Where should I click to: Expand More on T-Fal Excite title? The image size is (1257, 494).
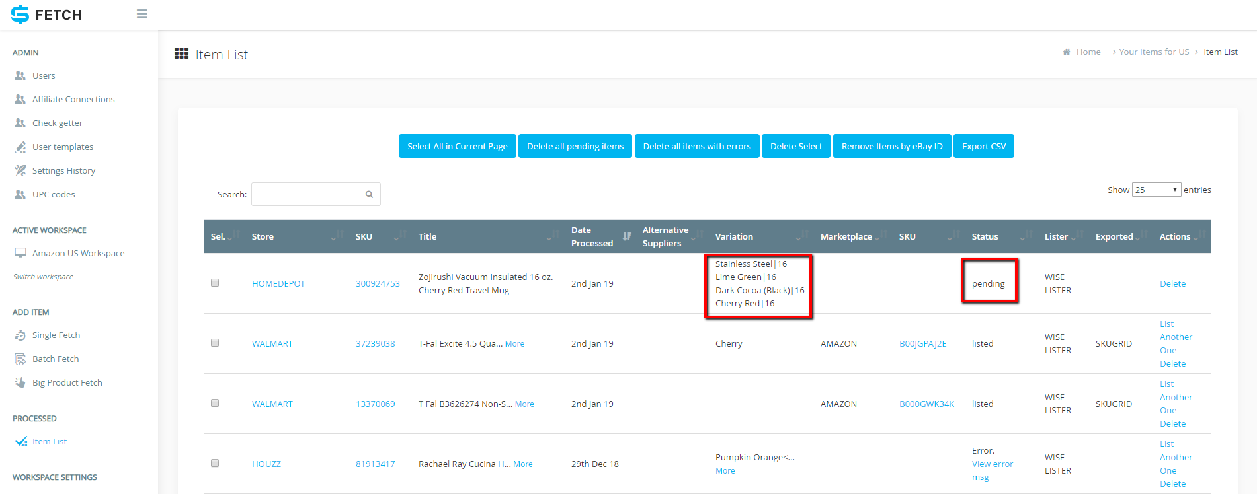point(514,343)
